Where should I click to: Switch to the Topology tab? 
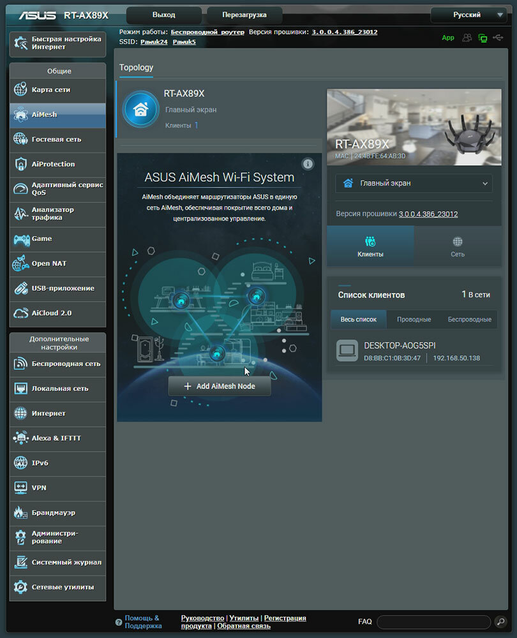(136, 68)
